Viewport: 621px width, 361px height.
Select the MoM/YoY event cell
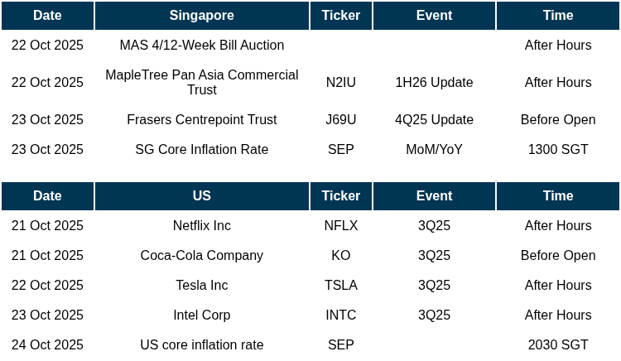tap(434, 150)
